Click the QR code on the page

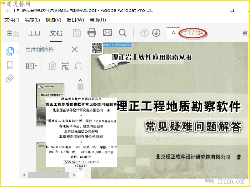pos(97,48)
